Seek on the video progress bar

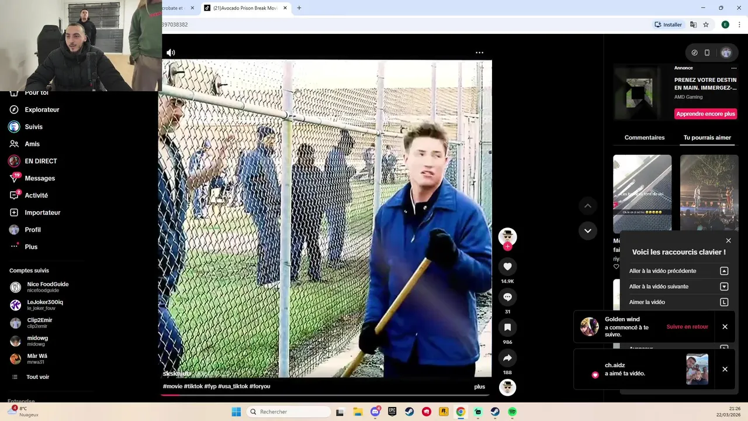point(327,395)
